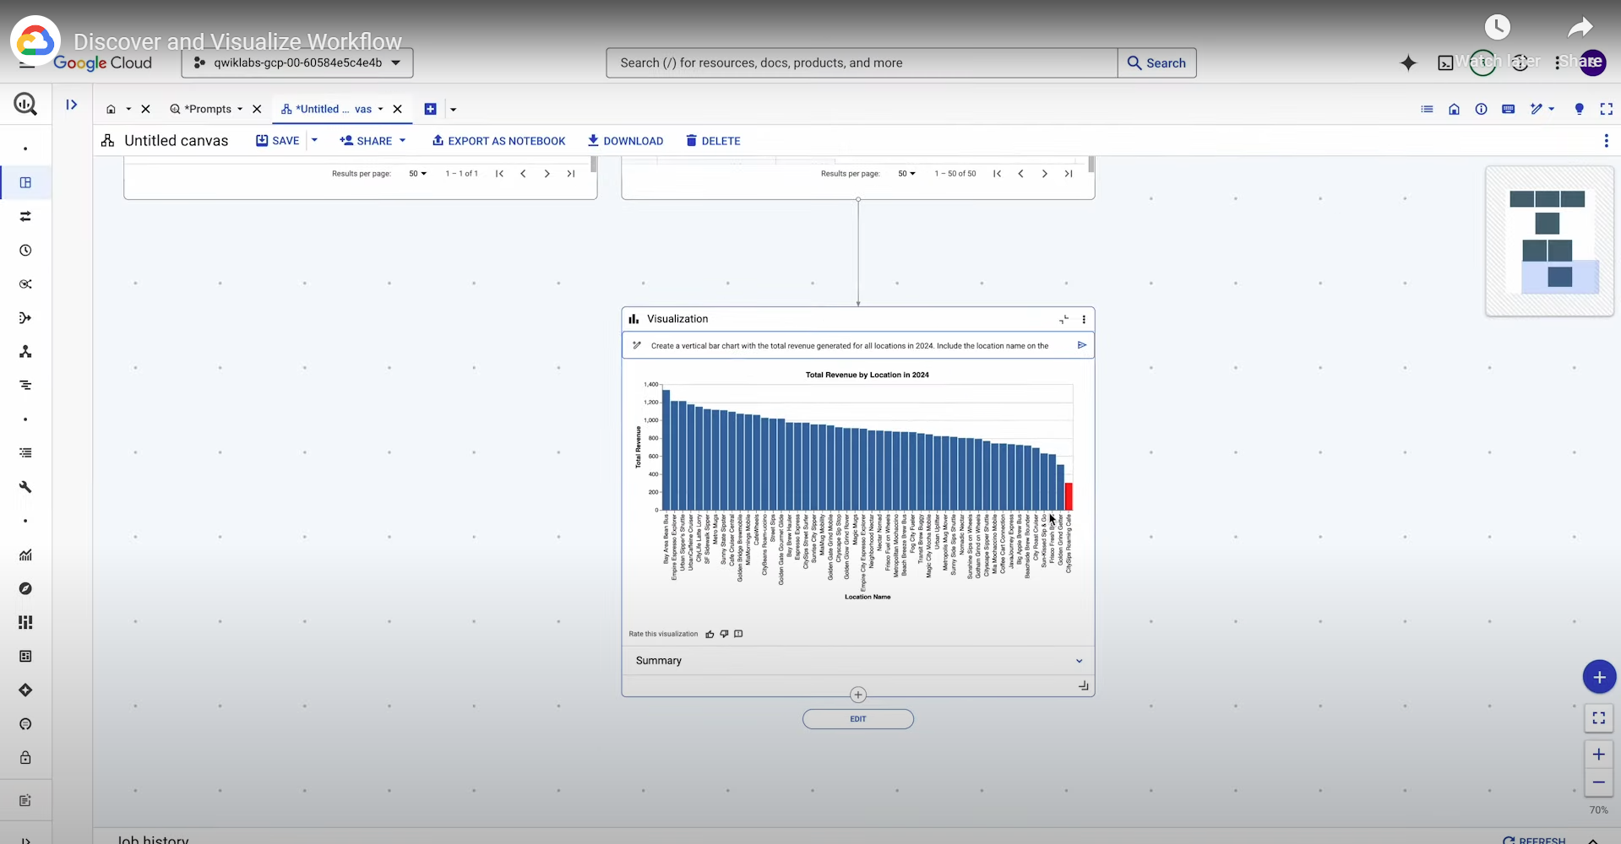Click thumbs up to rate visualization
Image resolution: width=1621 pixels, height=844 pixels.
pos(710,634)
